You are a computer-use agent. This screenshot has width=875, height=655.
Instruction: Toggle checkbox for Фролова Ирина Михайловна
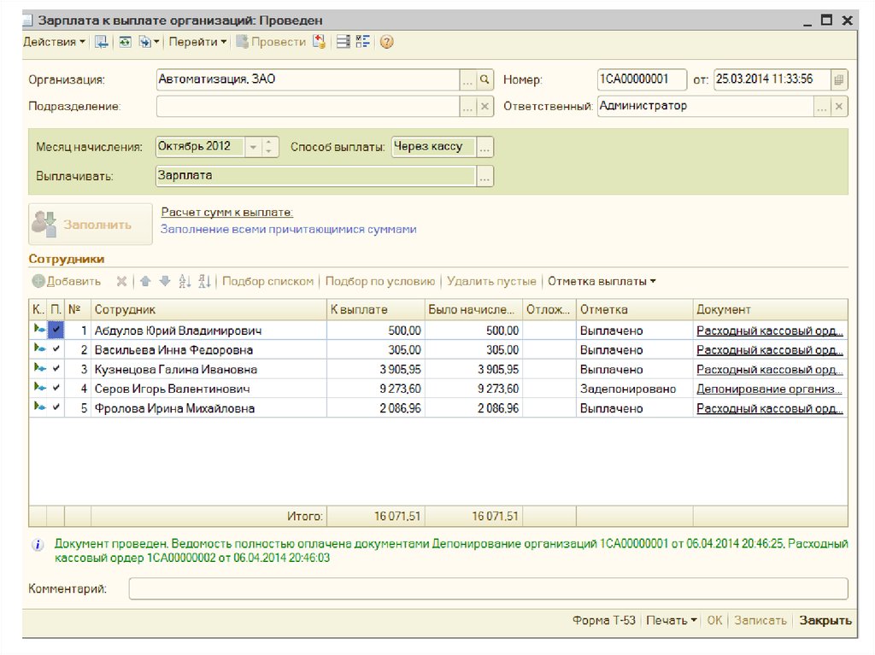56,408
